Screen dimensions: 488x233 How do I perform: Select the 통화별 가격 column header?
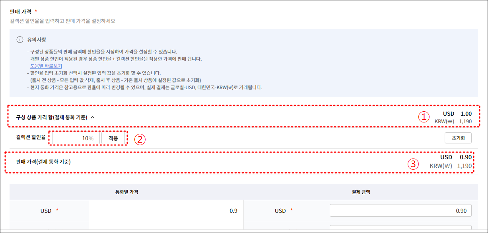click(x=127, y=192)
